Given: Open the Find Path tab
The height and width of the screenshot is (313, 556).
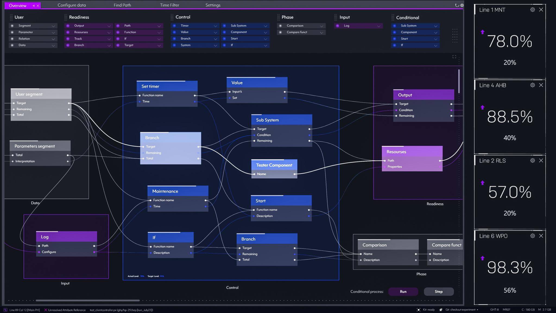Looking at the screenshot, I should coord(122,5).
